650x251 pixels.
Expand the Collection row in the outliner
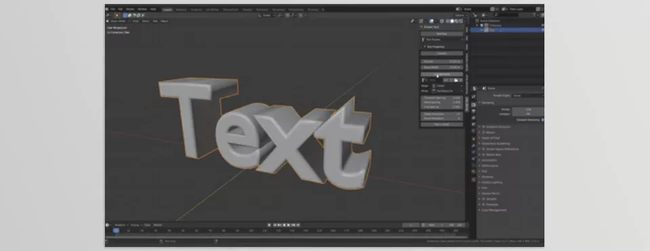pyautogui.click(x=477, y=25)
